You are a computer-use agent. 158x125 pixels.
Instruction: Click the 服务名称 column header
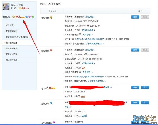click(x=52, y=11)
